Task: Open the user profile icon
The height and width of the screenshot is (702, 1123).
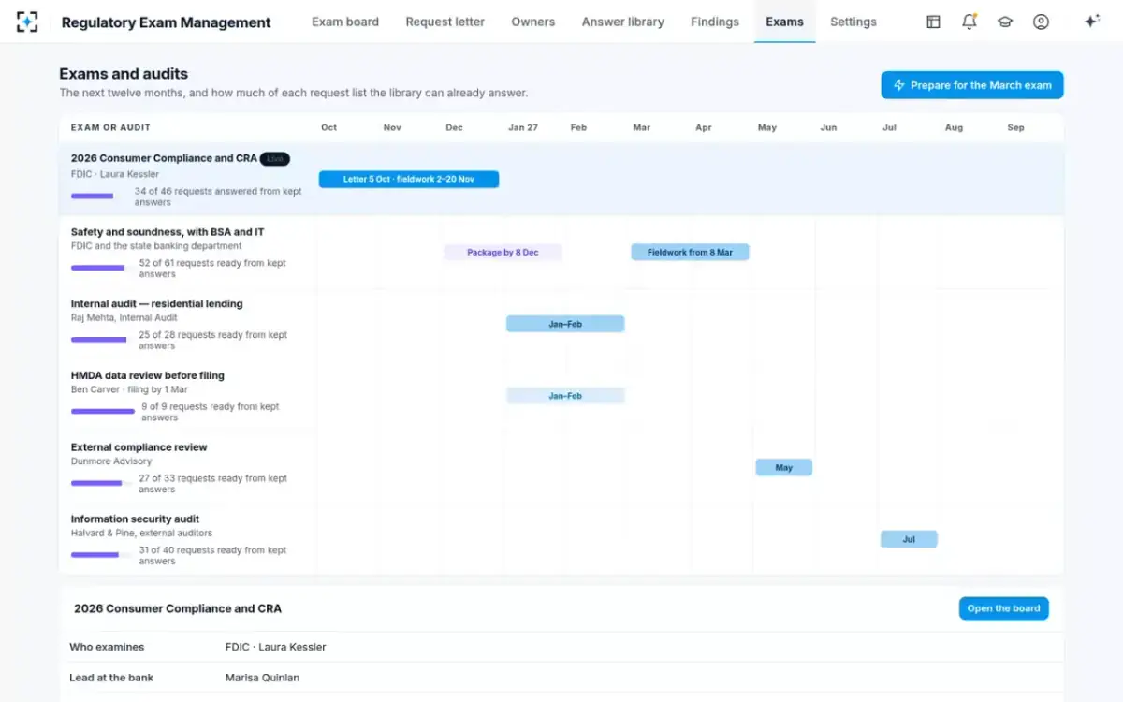Action: click(x=1041, y=22)
